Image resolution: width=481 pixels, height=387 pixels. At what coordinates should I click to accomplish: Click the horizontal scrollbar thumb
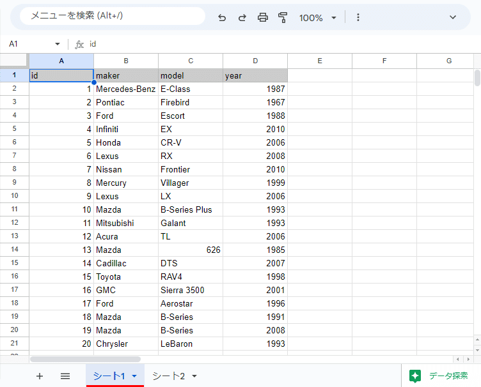(x=85, y=359)
